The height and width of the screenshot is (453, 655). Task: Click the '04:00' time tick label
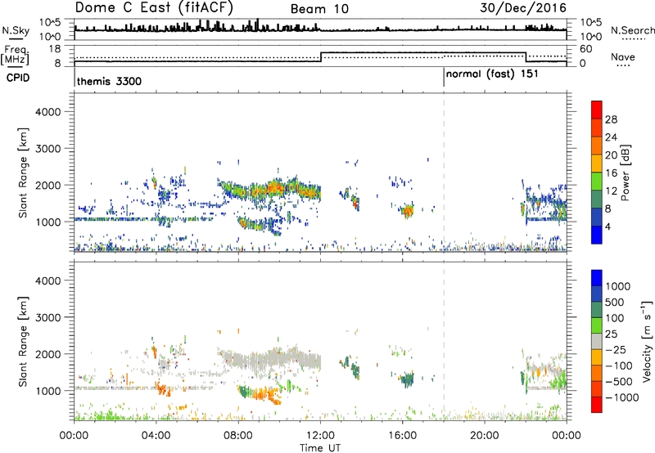[156, 436]
